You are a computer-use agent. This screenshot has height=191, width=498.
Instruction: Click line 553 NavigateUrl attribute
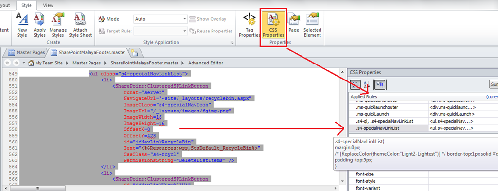pos(188,99)
